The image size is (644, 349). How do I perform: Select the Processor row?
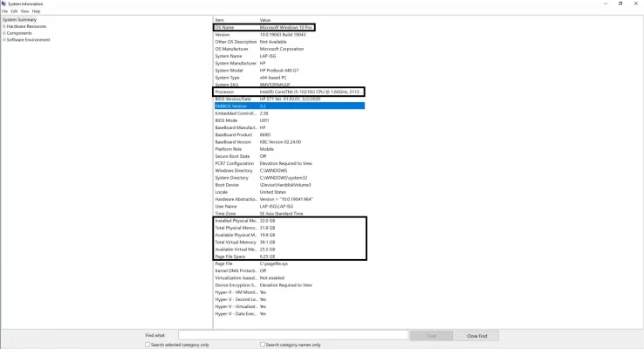click(x=288, y=91)
